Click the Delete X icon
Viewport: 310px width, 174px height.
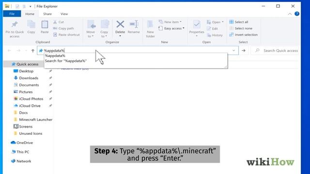click(x=120, y=25)
